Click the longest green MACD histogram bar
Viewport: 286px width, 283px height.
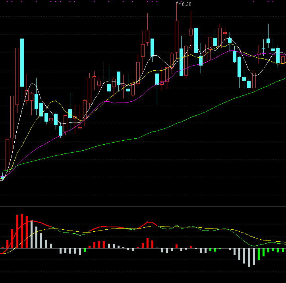pos(259,254)
